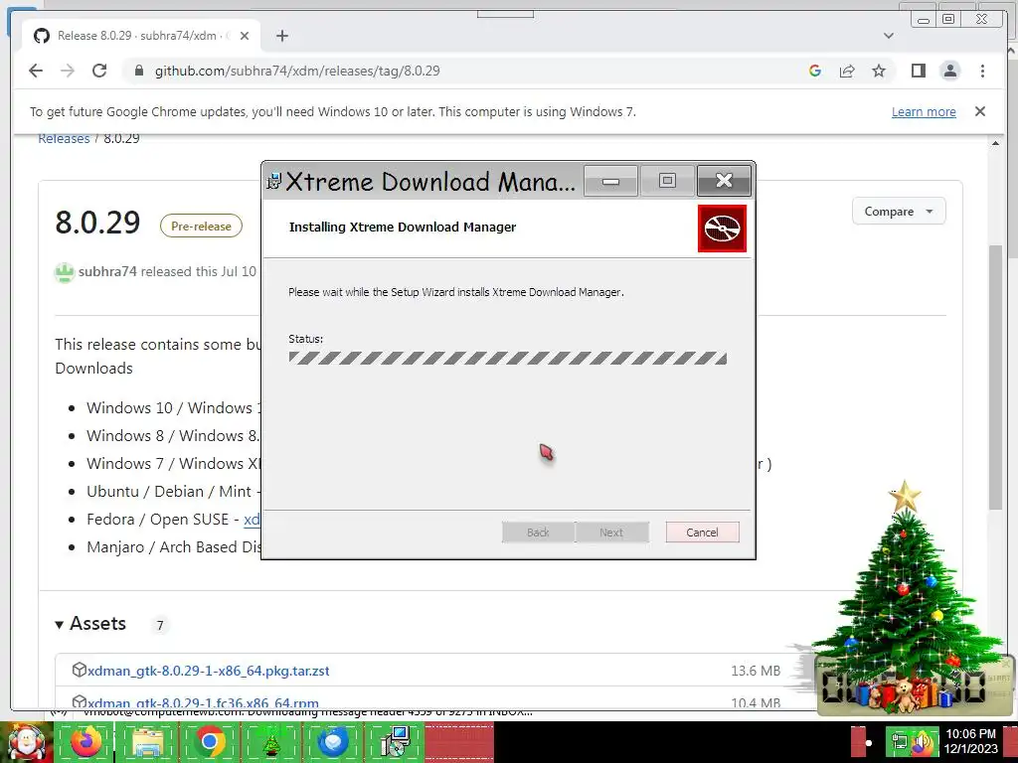Click the Learn more link
The image size is (1018, 763).
click(x=924, y=111)
